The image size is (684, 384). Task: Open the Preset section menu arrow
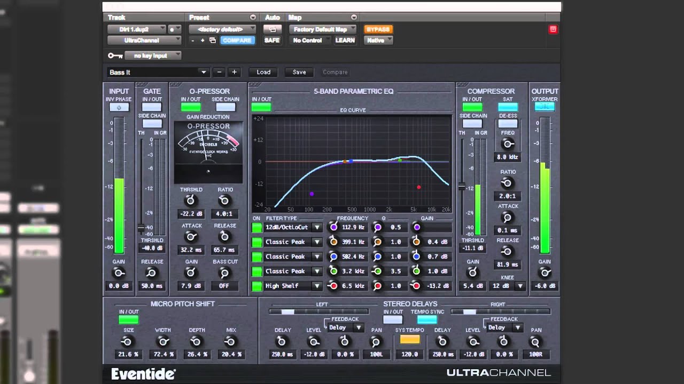[x=253, y=18]
